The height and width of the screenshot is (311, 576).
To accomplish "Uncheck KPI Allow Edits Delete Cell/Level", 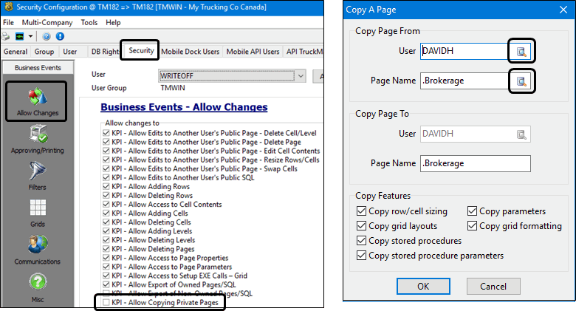I will pyautogui.click(x=106, y=133).
